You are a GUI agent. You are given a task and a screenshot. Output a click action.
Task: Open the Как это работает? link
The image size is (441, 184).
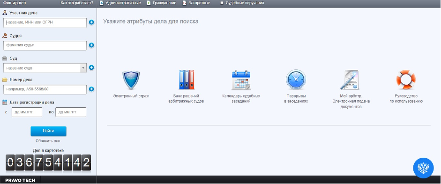pyautogui.click(x=77, y=3)
